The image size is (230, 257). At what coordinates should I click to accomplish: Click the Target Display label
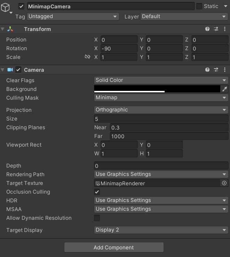tap(24, 230)
